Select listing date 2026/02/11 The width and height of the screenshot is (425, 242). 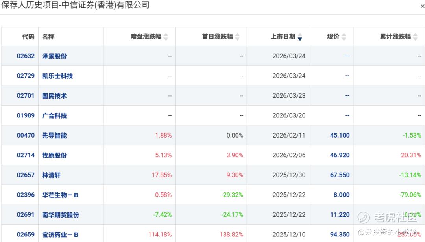(x=289, y=135)
